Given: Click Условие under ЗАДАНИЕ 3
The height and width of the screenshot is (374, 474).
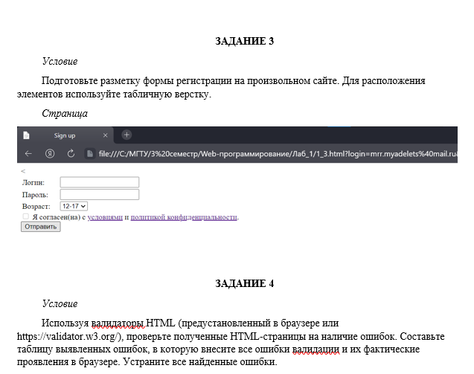Looking at the screenshot, I should [x=60, y=61].
